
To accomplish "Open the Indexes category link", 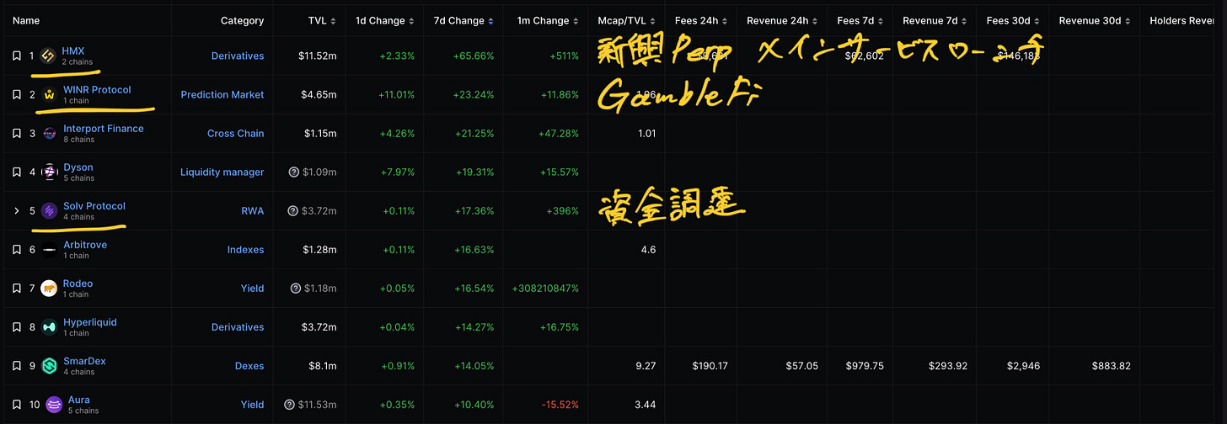I will tap(246, 250).
